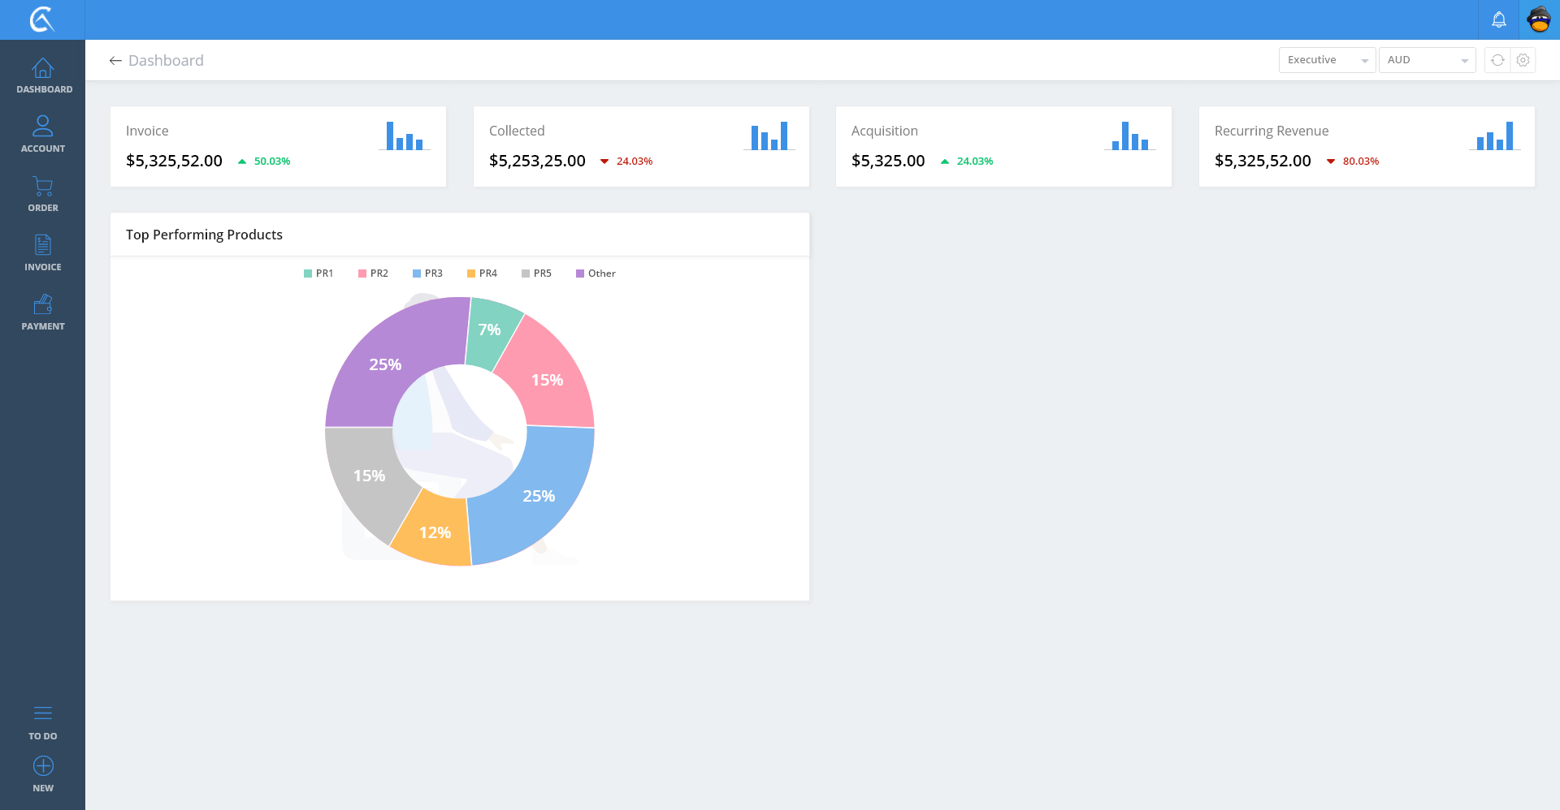
Task: Open the user avatar profile menu
Action: [x=1539, y=19]
